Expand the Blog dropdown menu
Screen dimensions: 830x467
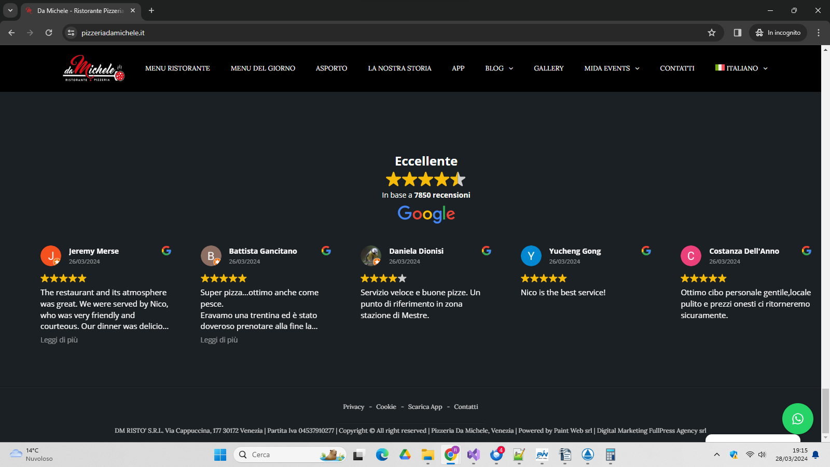[499, 68]
